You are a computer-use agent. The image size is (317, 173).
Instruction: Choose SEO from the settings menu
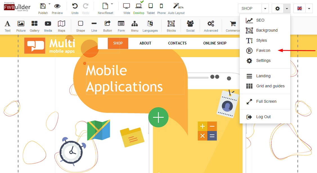(265, 20)
